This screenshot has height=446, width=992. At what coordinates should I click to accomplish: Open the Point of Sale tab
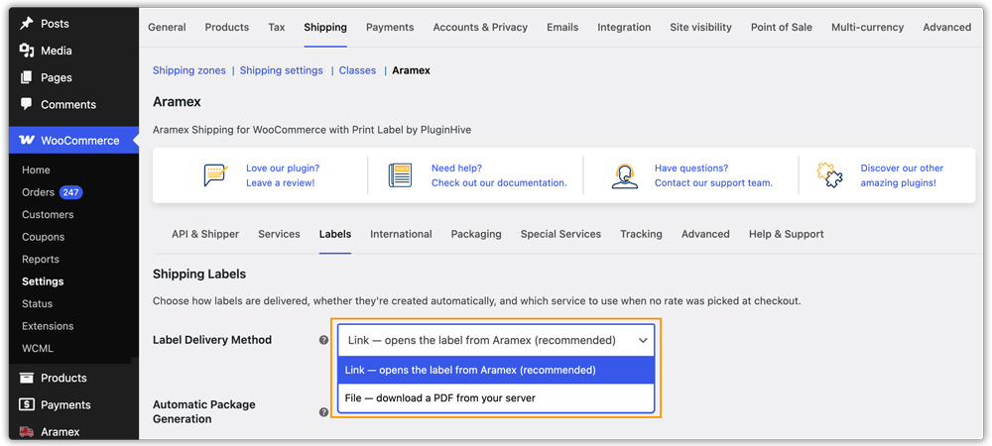(x=782, y=27)
